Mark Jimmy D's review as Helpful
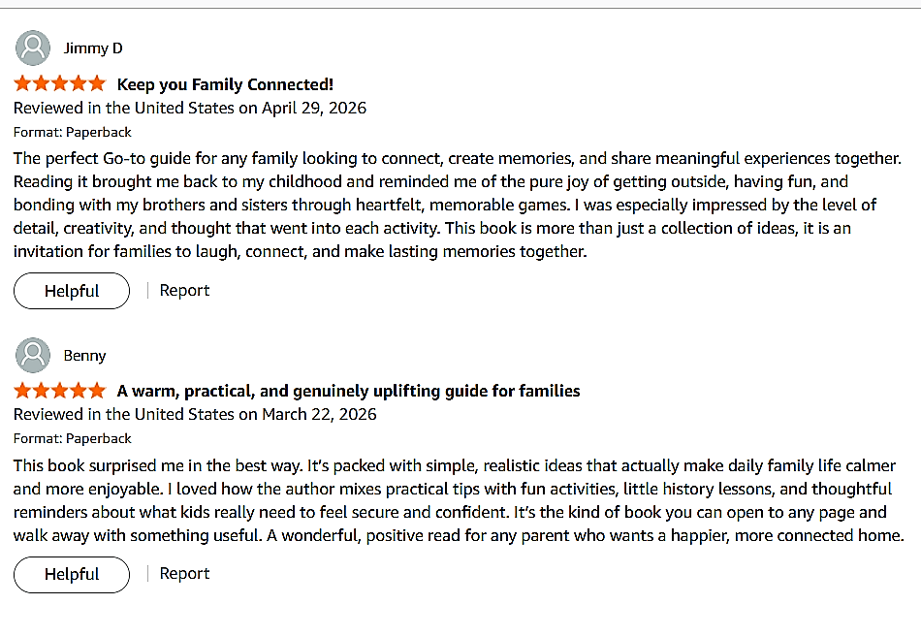 pos(72,291)
